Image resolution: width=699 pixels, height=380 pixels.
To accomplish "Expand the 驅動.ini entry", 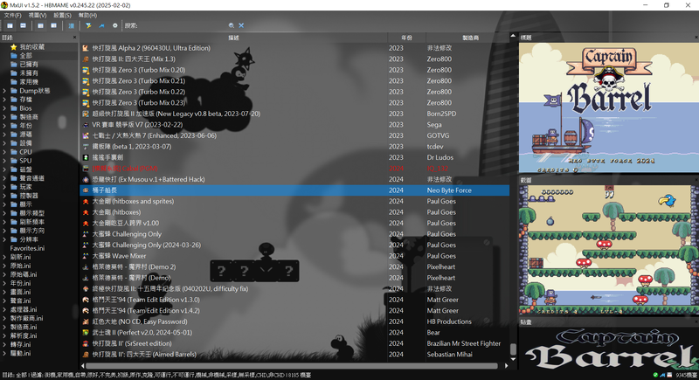I will [4, 353].
